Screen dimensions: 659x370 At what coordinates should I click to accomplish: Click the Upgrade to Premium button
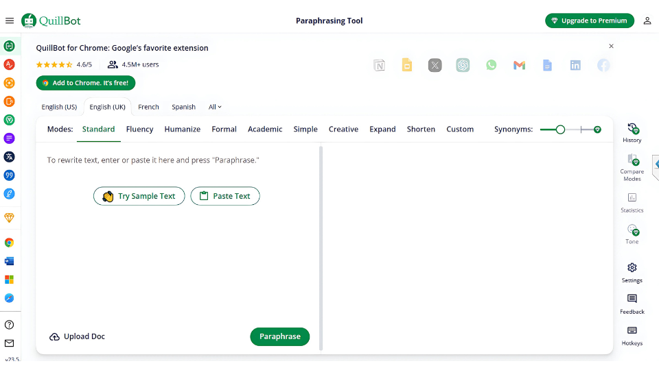(590, 21)
